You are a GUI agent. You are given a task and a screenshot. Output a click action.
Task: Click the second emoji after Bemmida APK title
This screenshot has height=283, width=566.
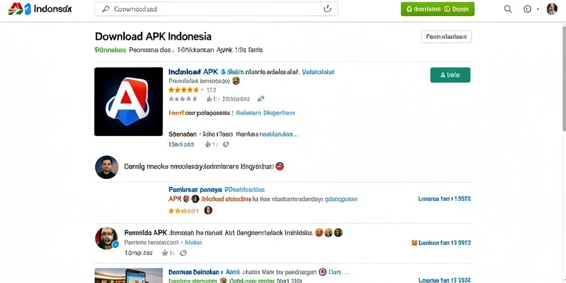[328, 233]
